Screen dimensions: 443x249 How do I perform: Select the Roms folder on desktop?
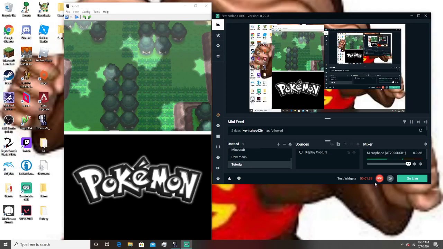point(44,190)
